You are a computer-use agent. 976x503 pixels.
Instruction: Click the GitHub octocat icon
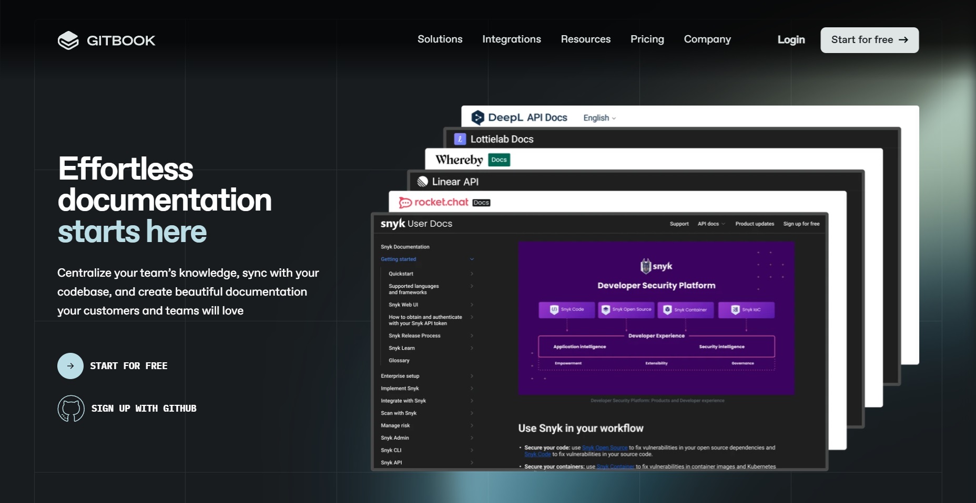pos(71,408)
